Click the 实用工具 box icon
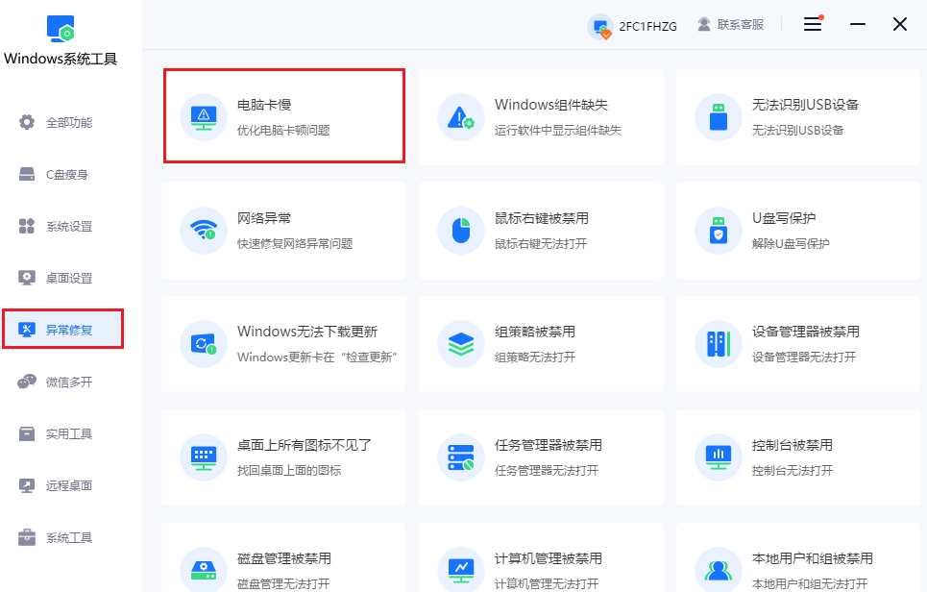 coord(27,433)
